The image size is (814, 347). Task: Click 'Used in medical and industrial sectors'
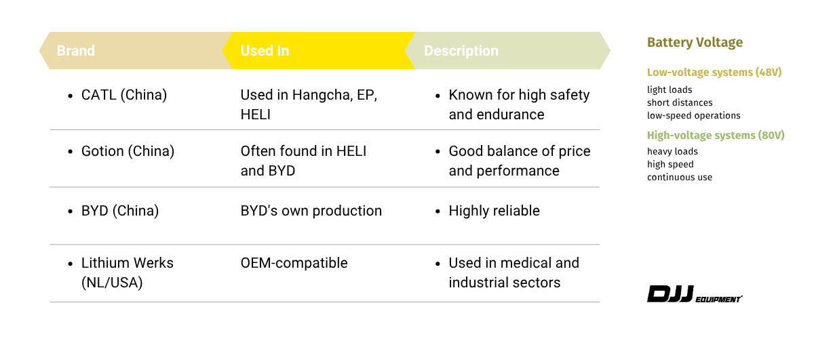click(x=513, y=272)
